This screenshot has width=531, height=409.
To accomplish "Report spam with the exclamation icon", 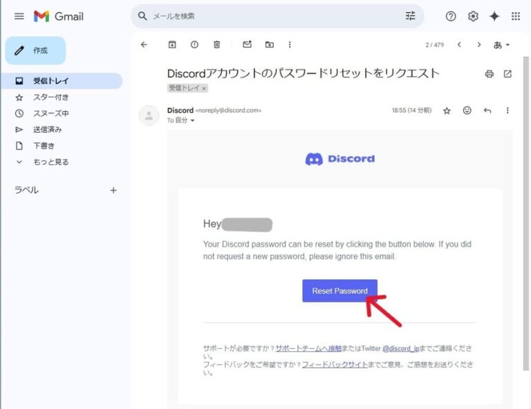I will click(194, 45).
